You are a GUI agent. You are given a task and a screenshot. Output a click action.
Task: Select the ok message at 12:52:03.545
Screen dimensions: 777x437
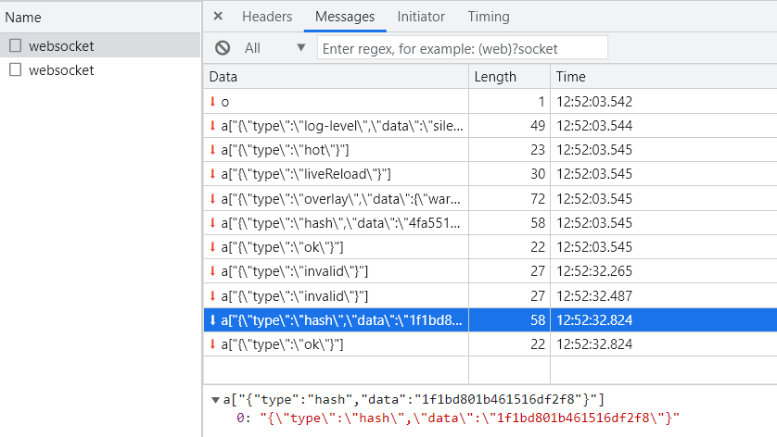tap(490, 247)
